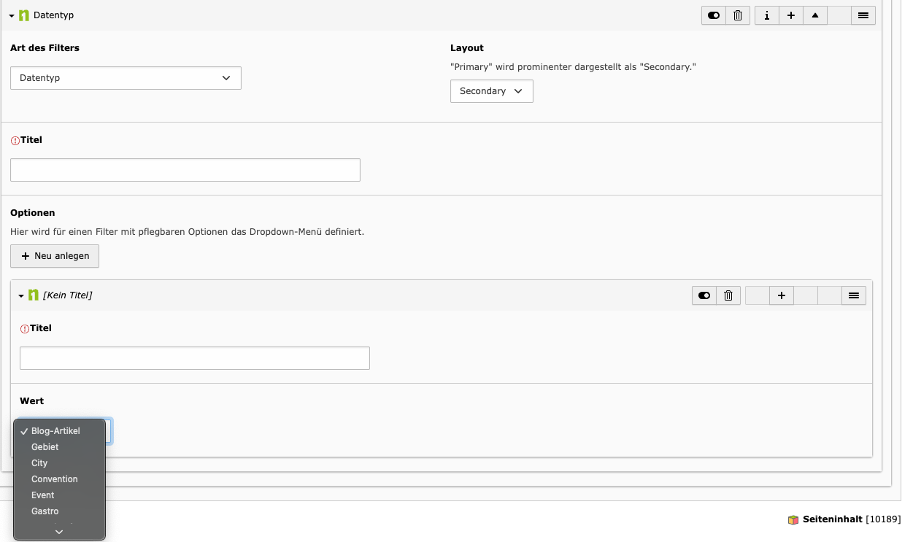The width and height of the screenshot is (913, 542).
Task: Click drag handle of the [Kein Titel] record
Action: [853, 295]
